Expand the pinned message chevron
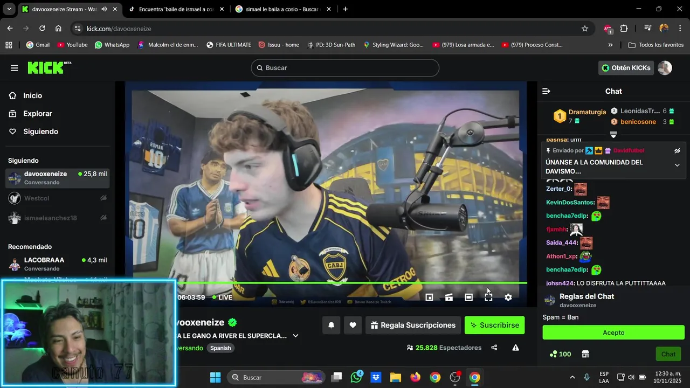This screenshot has width=690, height=388. click(x=677, y=165)
